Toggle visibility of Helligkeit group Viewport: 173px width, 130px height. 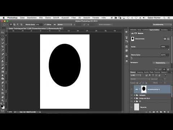pyautogui.click(x=132, y=95)
